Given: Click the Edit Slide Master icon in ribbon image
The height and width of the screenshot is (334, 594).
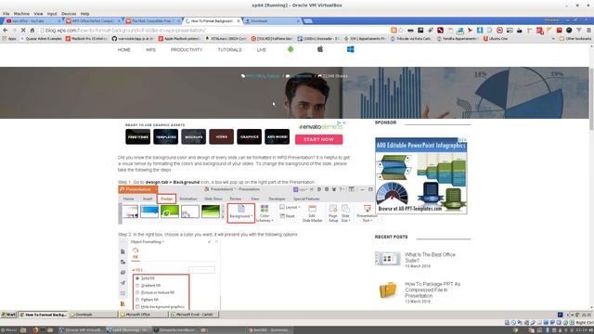Looking at the screenshot, I should tap(312, 213).
